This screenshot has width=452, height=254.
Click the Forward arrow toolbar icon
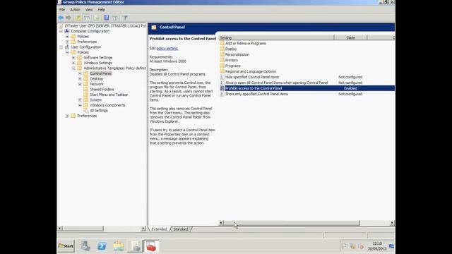[69, 18]
